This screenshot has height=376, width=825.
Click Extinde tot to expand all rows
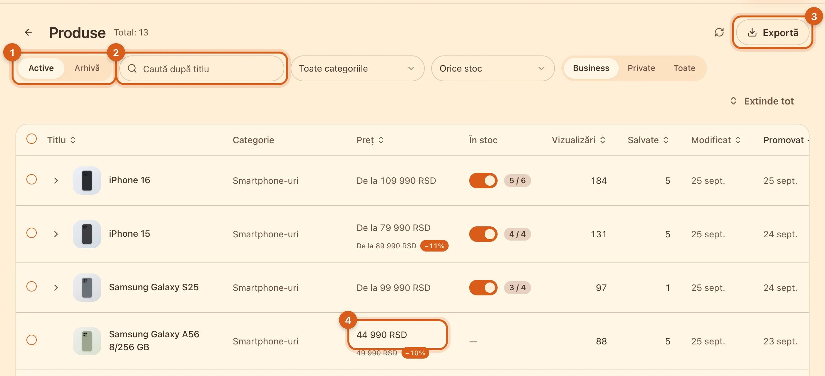click(x=762, y=101)
